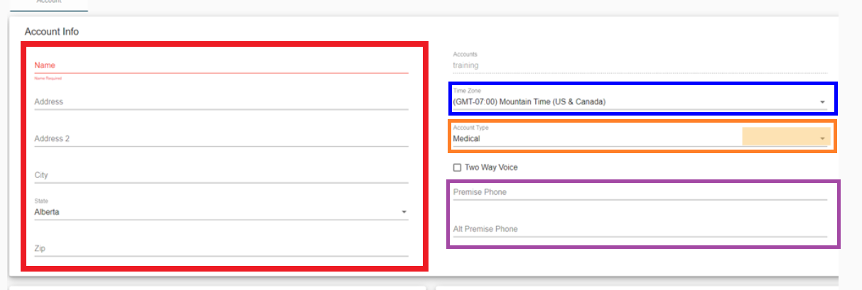Screen dimensions: 862x290
Task: Click the Account tab at top
Action: coord(49,3)
